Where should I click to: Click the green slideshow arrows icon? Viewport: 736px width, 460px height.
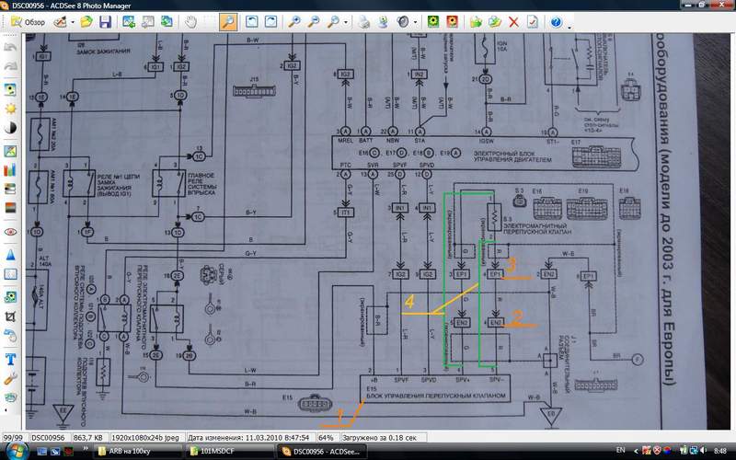(x=167, y=22)
